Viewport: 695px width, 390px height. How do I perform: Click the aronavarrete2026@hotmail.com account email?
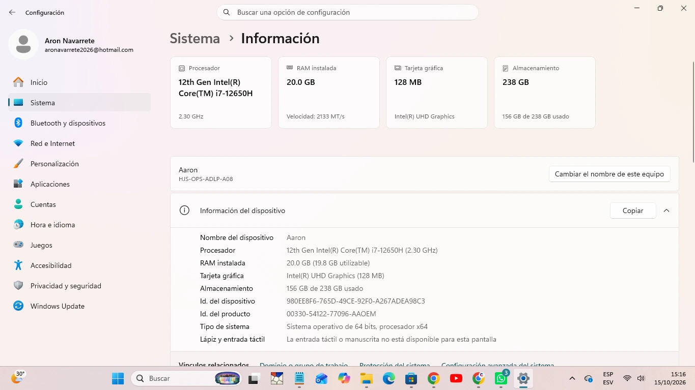(89, 50)
